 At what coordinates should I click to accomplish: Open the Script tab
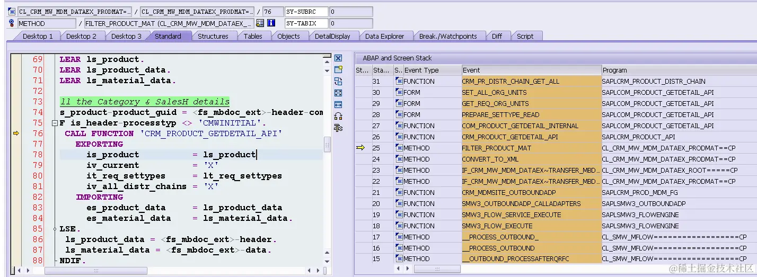pos(525,36)
